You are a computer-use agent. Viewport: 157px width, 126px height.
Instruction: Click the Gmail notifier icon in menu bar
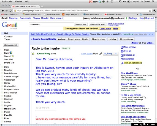click(x=91, y=1)
